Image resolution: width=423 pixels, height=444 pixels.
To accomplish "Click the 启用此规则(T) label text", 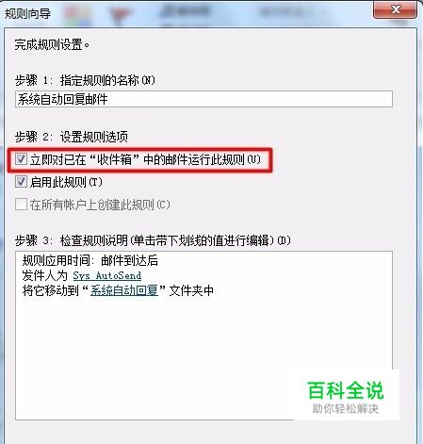I will coord(66,182).
